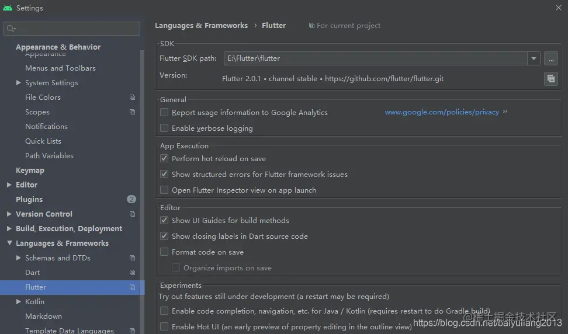This screenshot has height=334, width=568.
Task: Enable Hot UI experiment checkbox
Action: pos(164,326)
